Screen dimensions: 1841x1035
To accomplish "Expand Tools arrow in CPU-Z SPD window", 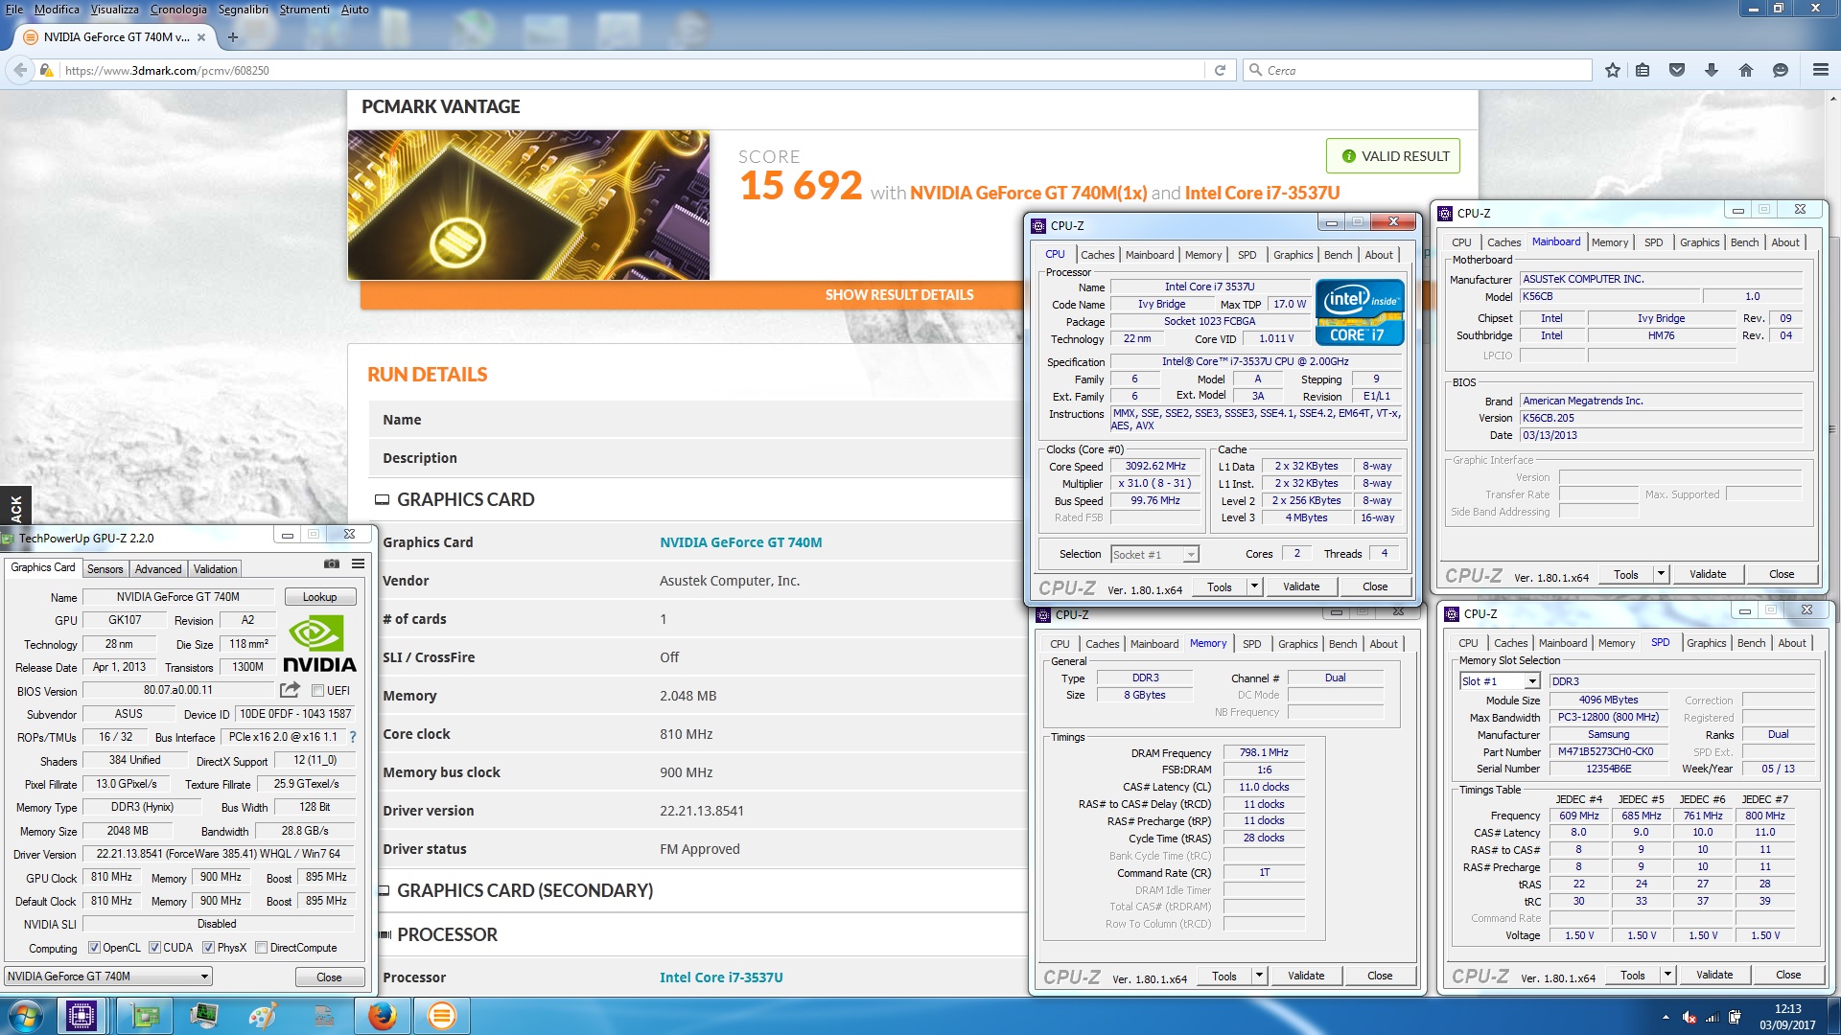I will coord(1667,975).
